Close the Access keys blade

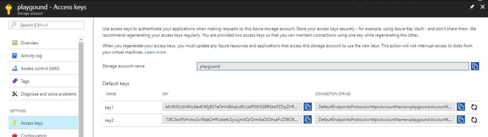(482, 7)
